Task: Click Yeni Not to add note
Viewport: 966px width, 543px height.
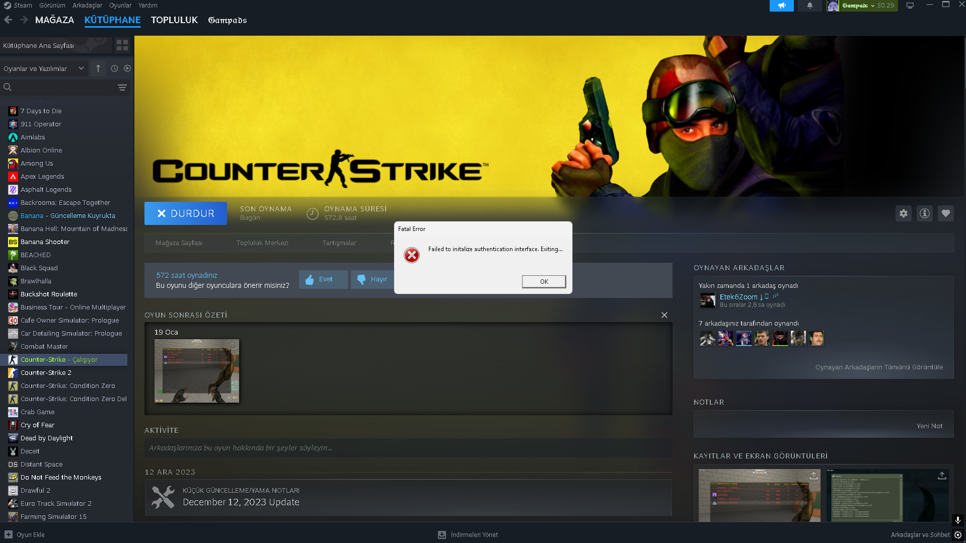Action: pyautogui.click(x=929, y=426)
